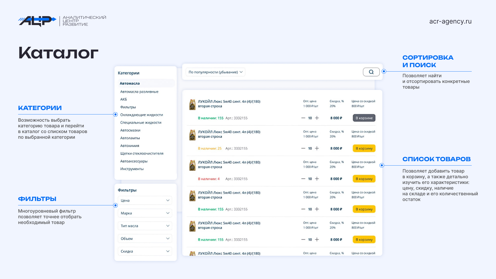
Task: Expand the Скидка filter dropdown
Action: tap(145, 251)
